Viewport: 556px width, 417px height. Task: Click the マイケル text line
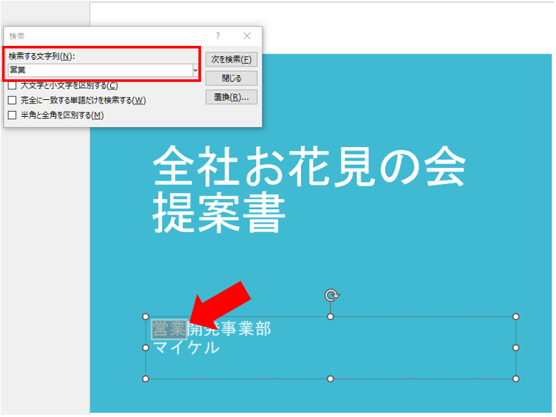pyautogui.click(x=186, y=347)
